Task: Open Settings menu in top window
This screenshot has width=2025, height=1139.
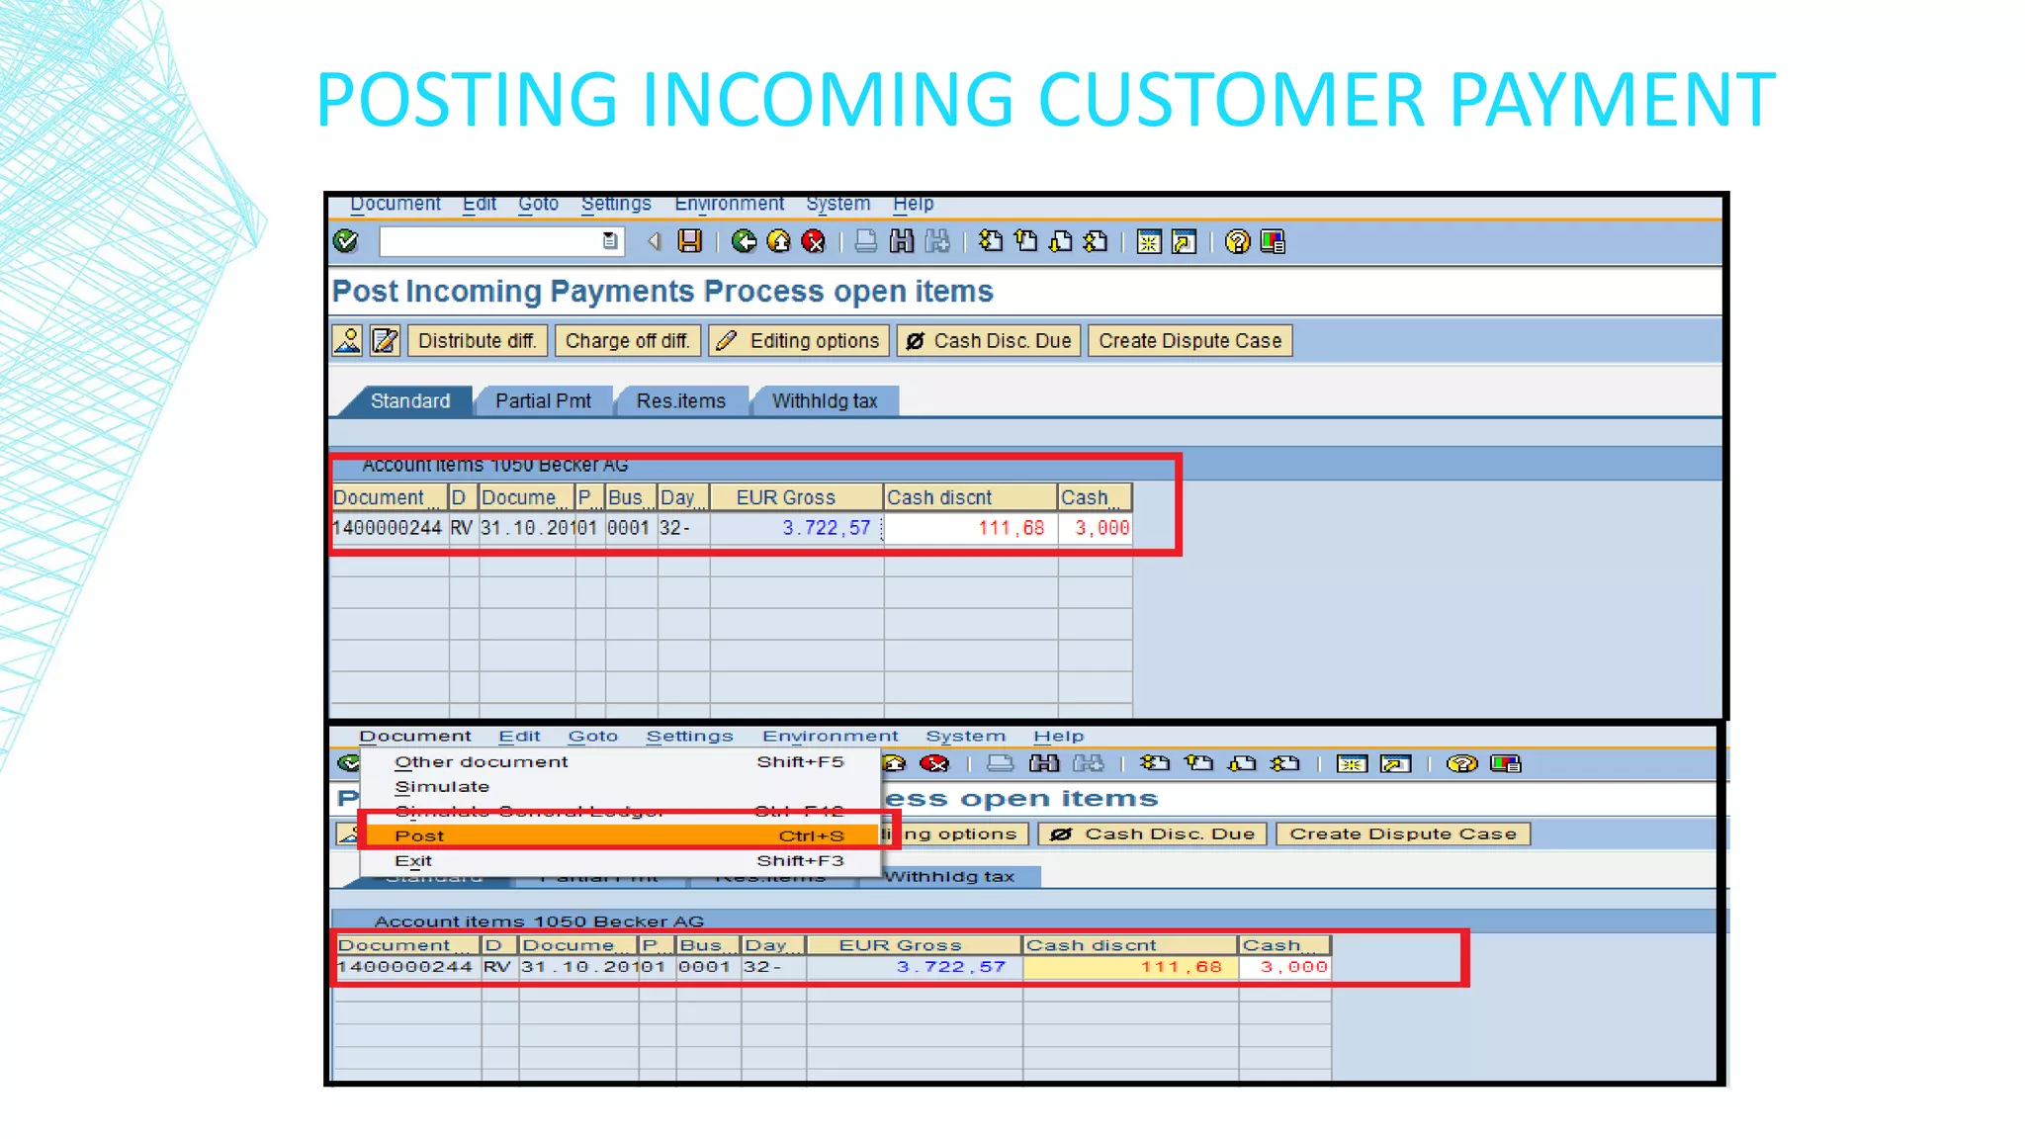Action: (616, 204)
